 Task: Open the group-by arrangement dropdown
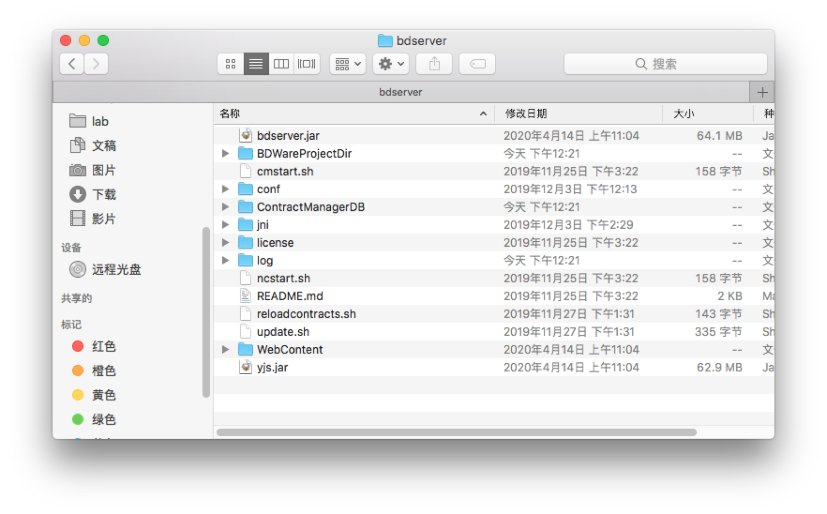click(348, 64)
